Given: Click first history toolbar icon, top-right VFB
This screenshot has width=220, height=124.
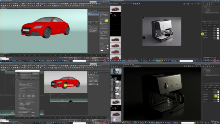Looking at the screenshot, I should (x=111, y=4).
